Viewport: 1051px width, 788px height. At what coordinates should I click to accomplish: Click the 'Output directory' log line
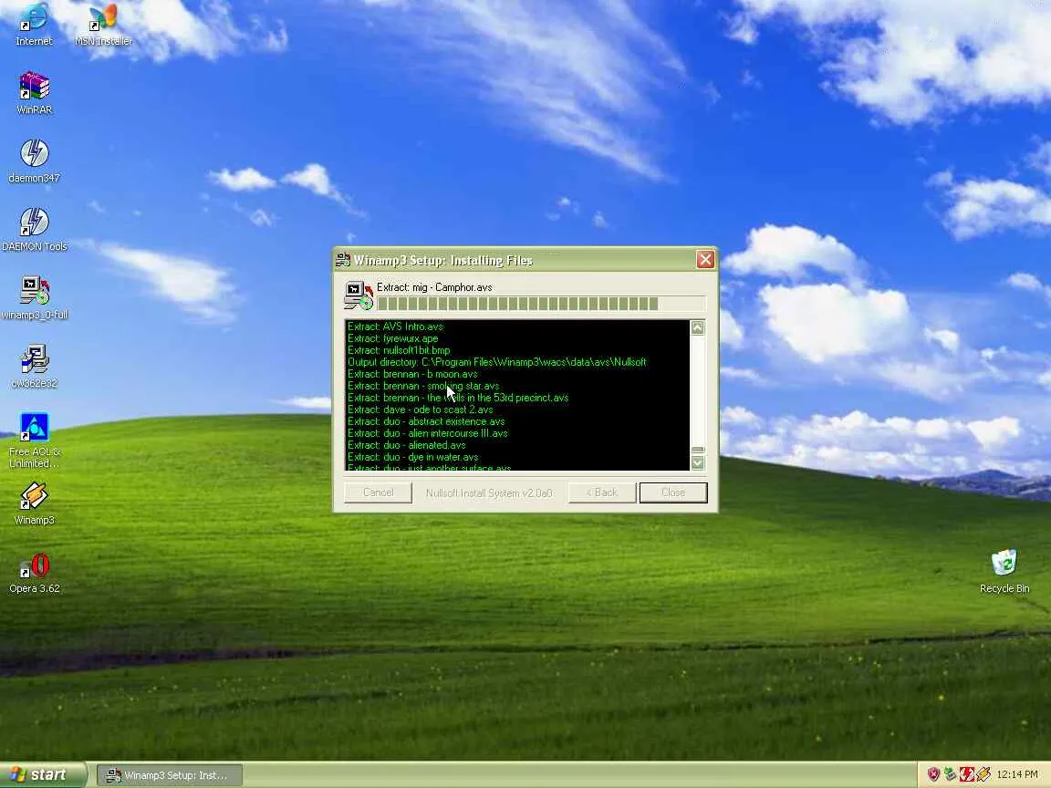[x=496, y=362]
